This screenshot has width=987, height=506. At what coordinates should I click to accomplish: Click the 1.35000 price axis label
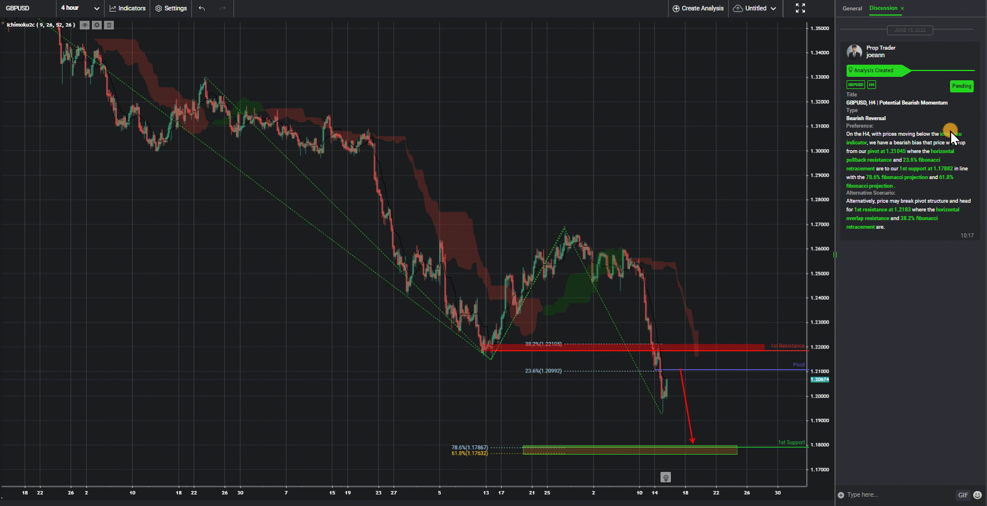pyautogui.click(x=819, y=28)
